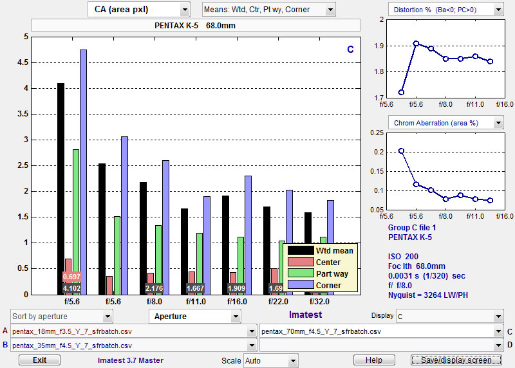Click the Group C file 1 text
Screen dimensions: 515x368
tap(412, 228)
